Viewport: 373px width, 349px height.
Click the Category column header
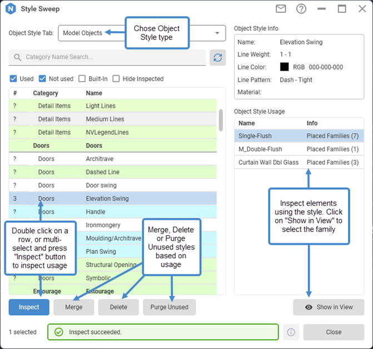[46, 93]
